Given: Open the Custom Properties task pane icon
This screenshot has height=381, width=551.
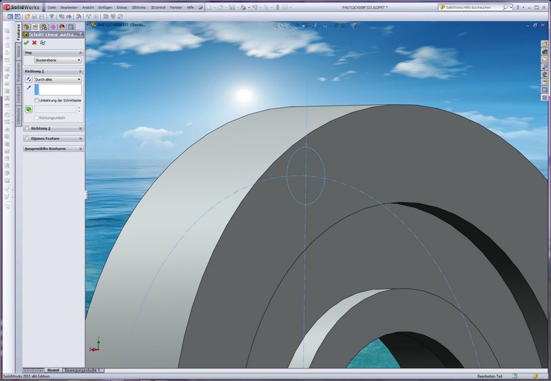Looking at the screenshot, I should [544, 82].
